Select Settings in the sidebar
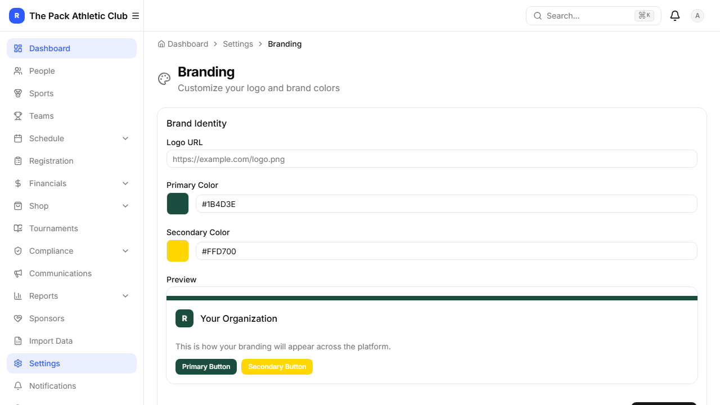The width and height of the screenshot is (720, 405). 71,363
